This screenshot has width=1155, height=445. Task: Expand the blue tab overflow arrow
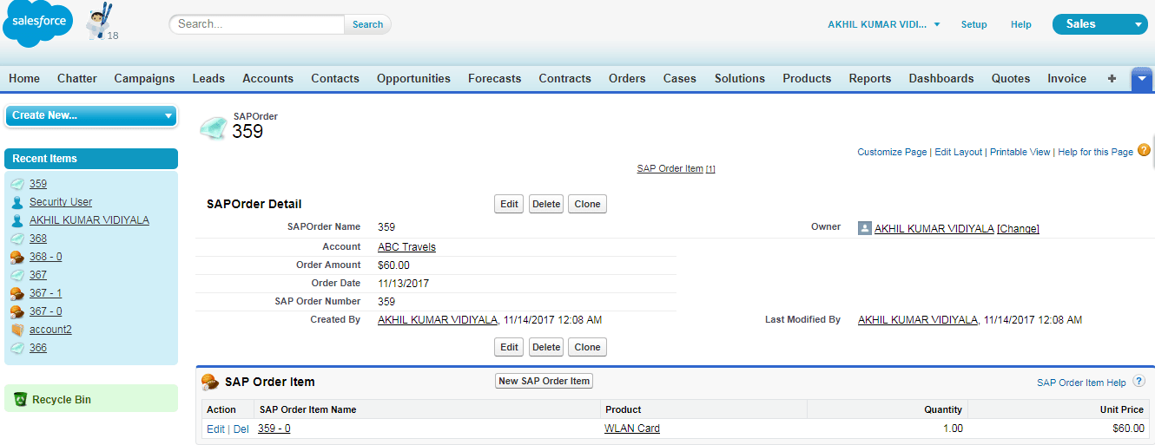click(1142, 79)
